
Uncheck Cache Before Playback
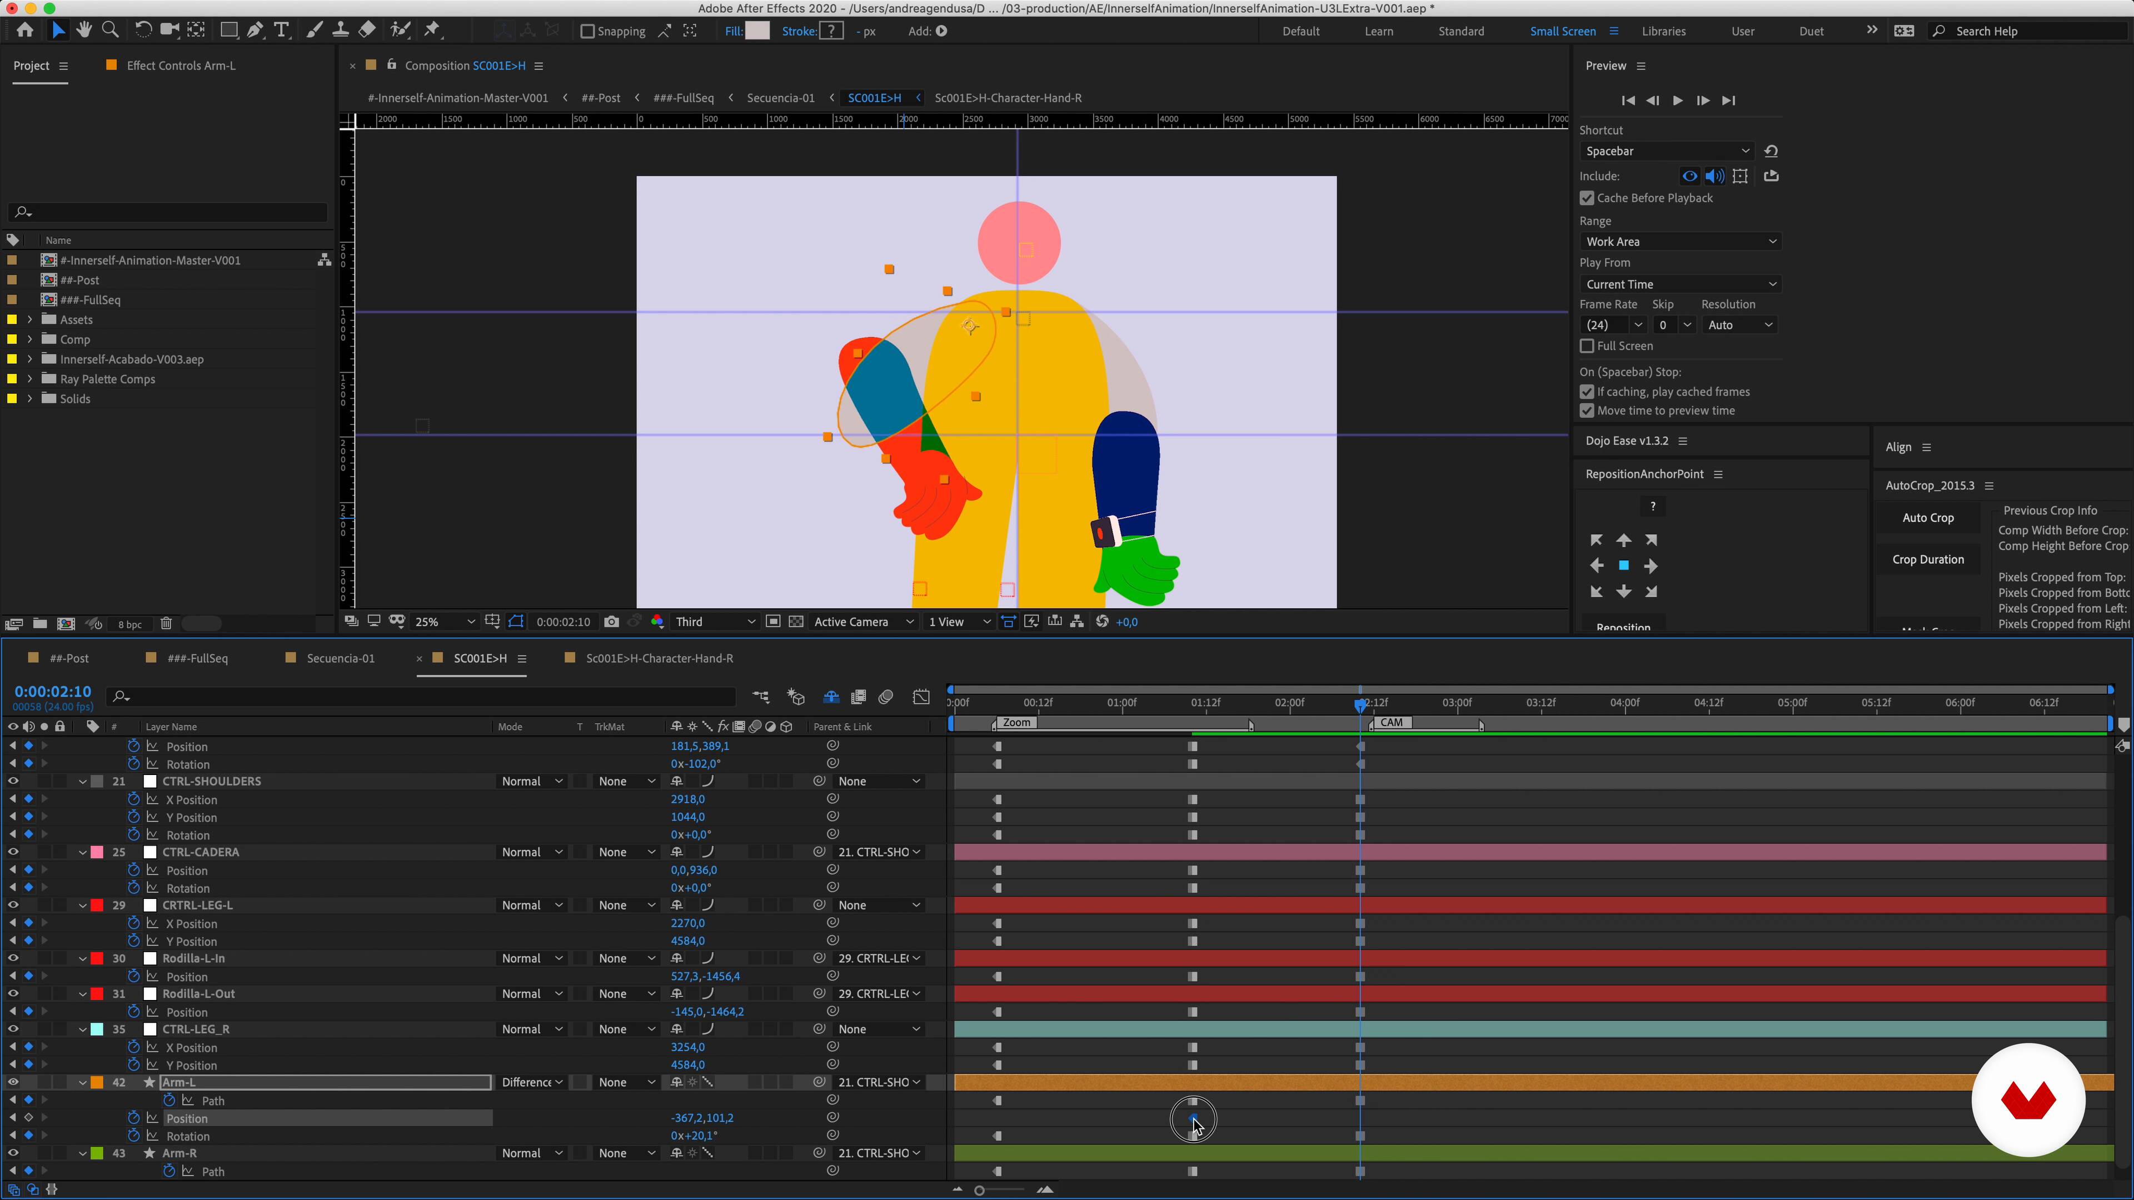pyautogui.click(x=1587, y=198)
